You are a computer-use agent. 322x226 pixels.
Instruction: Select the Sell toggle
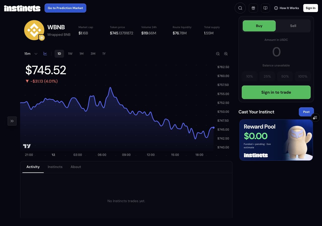click(x=293, y=26)
